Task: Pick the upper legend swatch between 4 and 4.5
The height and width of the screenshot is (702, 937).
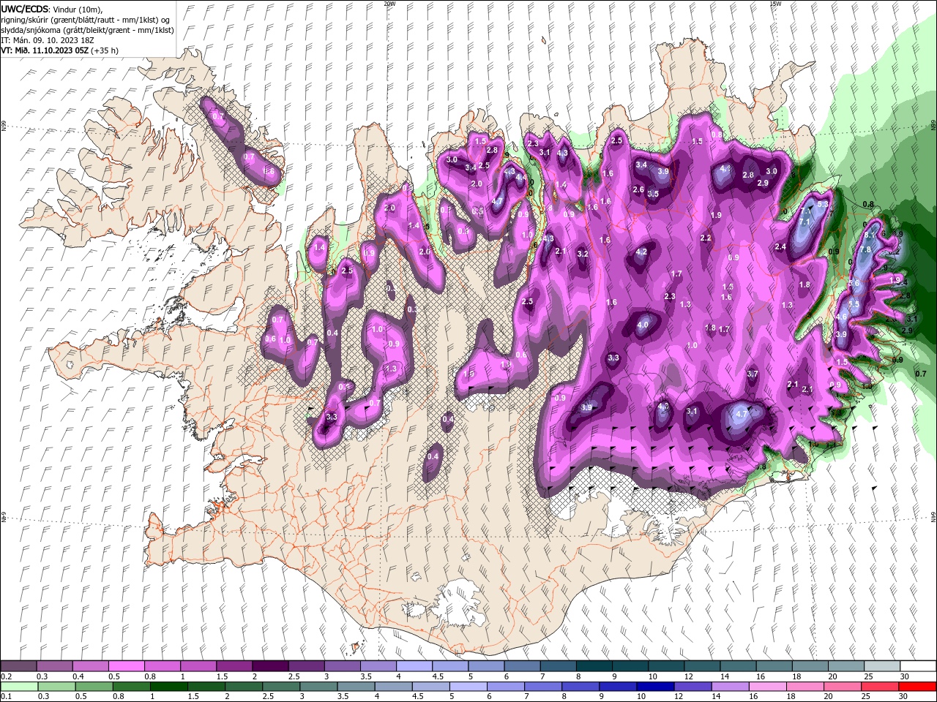Action: (414, 666)
